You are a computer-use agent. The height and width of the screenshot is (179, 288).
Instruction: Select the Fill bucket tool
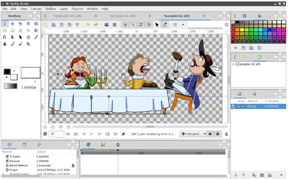click(12, 37)
